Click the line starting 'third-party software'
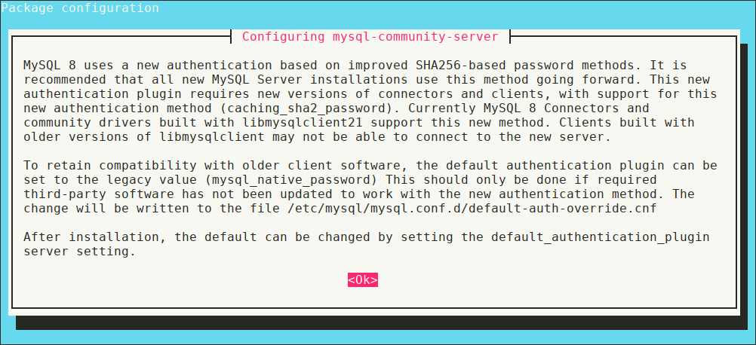Image resolution: width=756 pixels, height=345 pixels. [x=358, y=194]
